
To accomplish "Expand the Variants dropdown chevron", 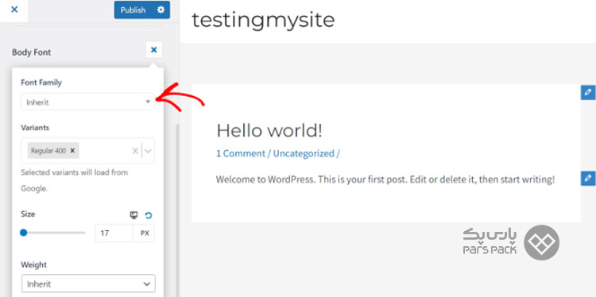I will pyautogui.click(x=149, y=151).
